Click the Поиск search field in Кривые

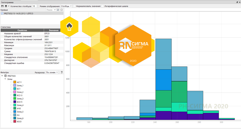pyautogui.click(x=50, y=10)
